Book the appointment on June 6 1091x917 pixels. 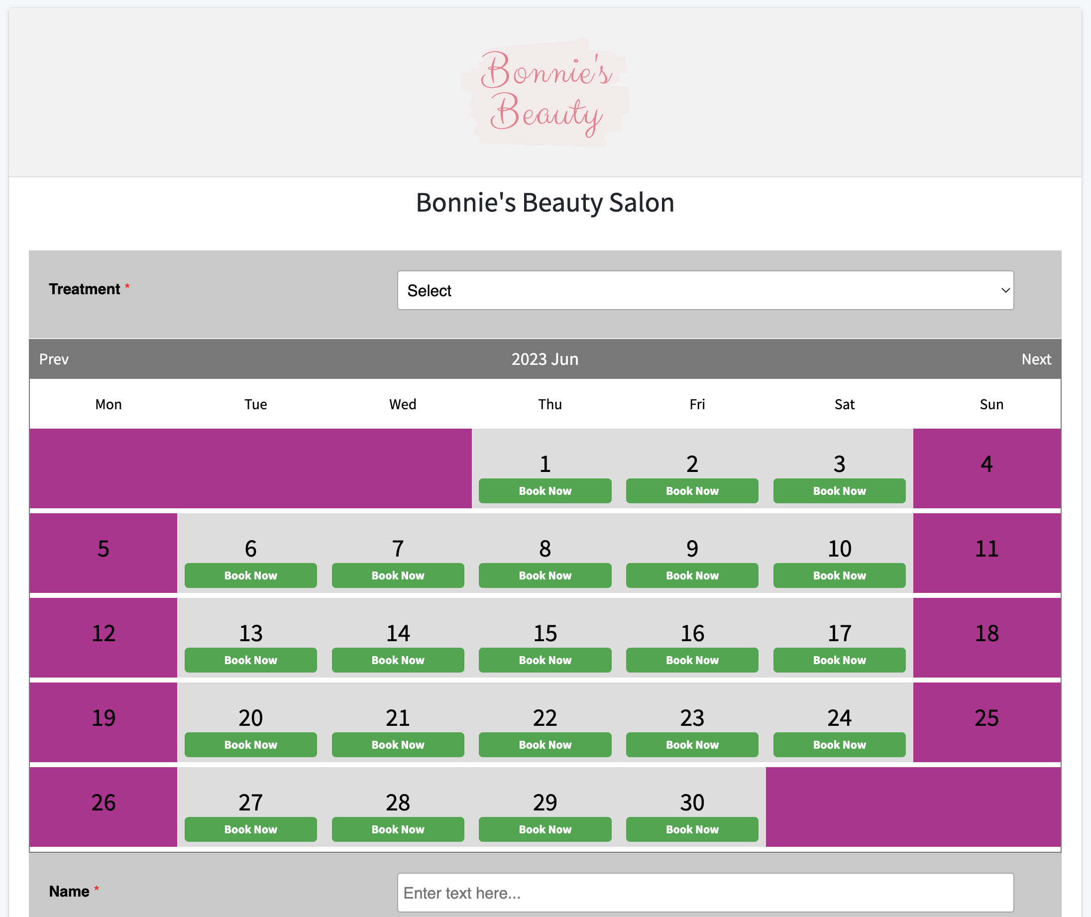pos(250,575)
